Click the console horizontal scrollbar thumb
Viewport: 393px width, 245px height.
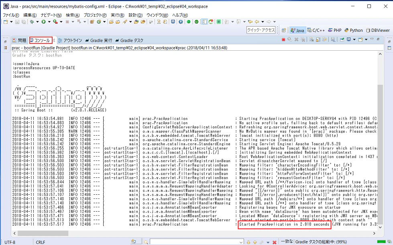click(43, 233)
